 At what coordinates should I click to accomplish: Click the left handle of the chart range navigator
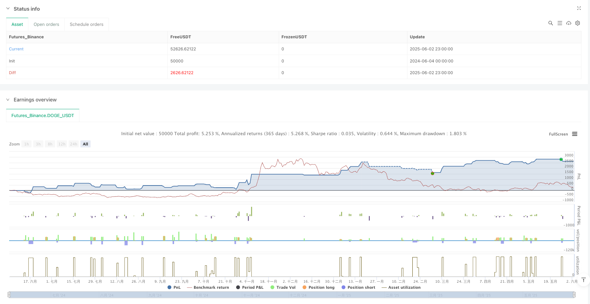[x=9, y=294]
